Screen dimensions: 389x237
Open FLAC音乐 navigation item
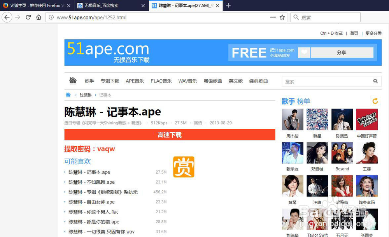point(161,81)
